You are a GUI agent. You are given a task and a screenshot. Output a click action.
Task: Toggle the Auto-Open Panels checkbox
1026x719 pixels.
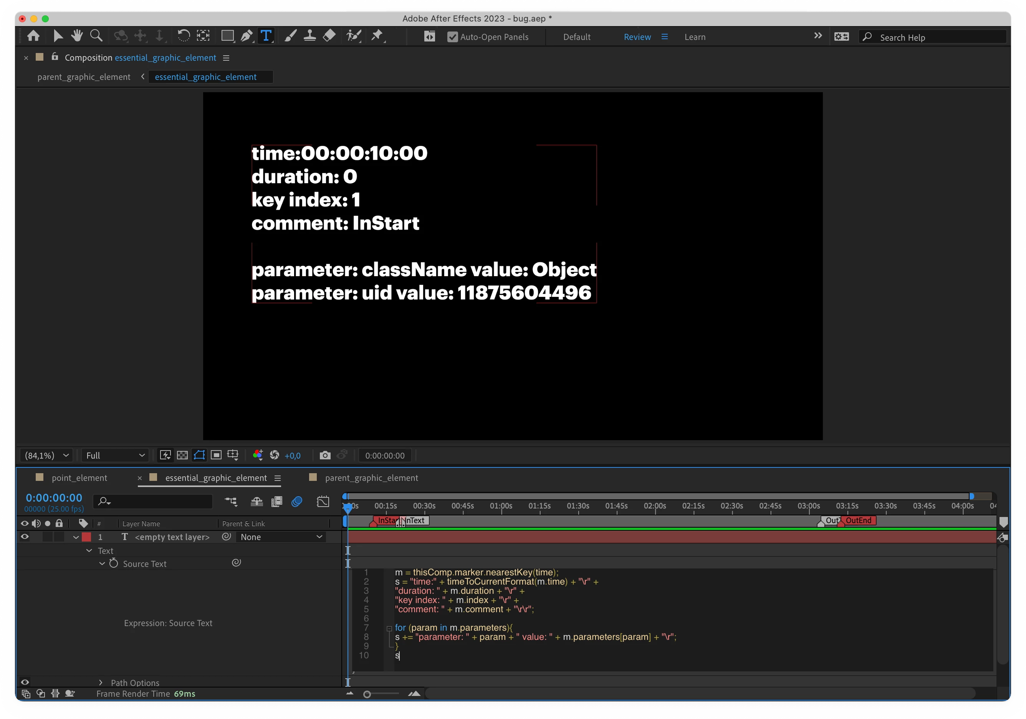(452, 37)
